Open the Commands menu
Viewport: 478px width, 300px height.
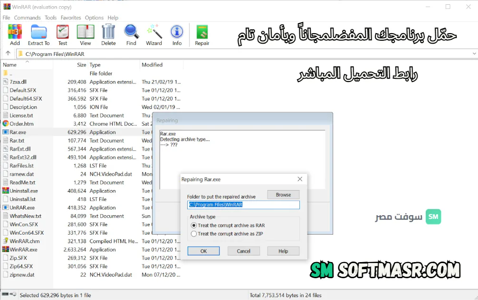click(27, 18)
